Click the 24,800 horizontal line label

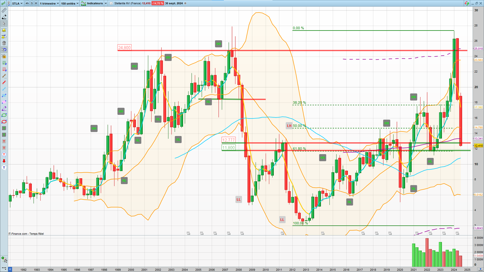[124, 47]
